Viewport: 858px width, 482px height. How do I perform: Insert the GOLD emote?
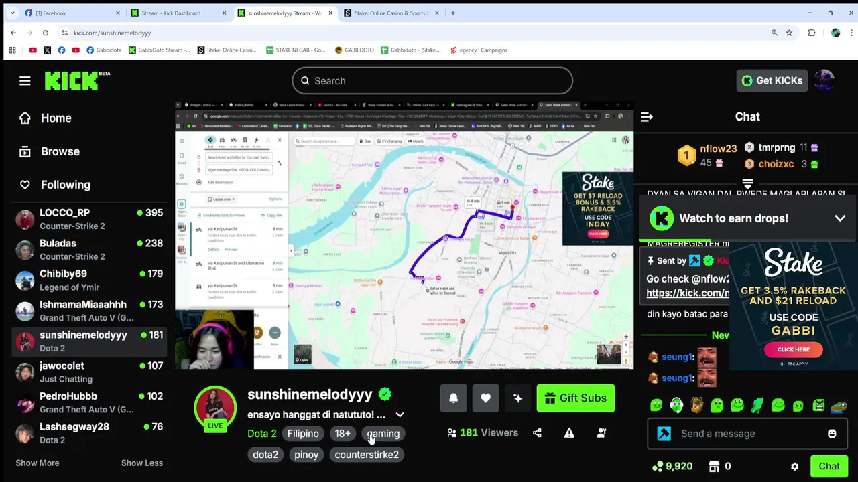click(697, 405)
